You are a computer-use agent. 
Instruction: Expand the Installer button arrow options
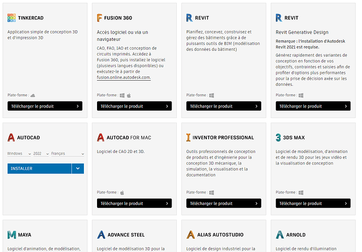click(x=78, y=169)
